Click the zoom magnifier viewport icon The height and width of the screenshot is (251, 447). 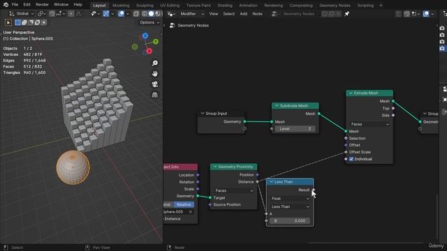tap(155, 63)
